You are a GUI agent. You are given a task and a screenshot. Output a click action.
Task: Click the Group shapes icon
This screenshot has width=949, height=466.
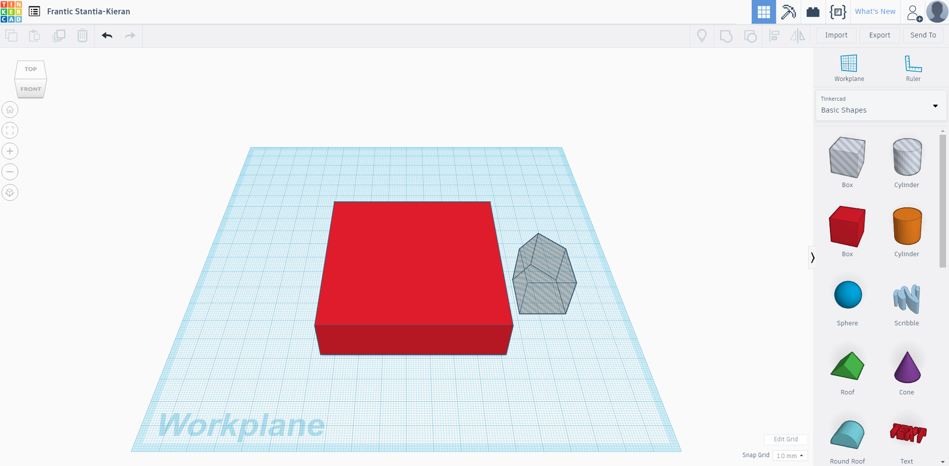pos(726,36)
